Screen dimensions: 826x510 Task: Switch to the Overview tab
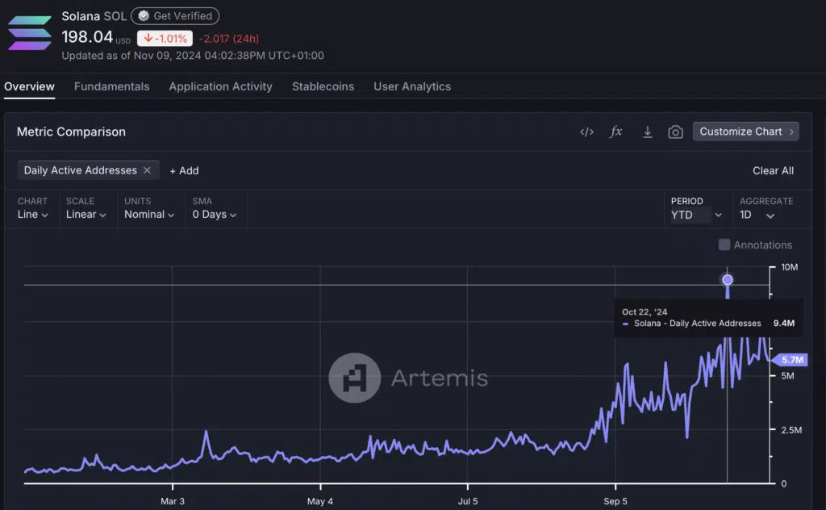30,86
